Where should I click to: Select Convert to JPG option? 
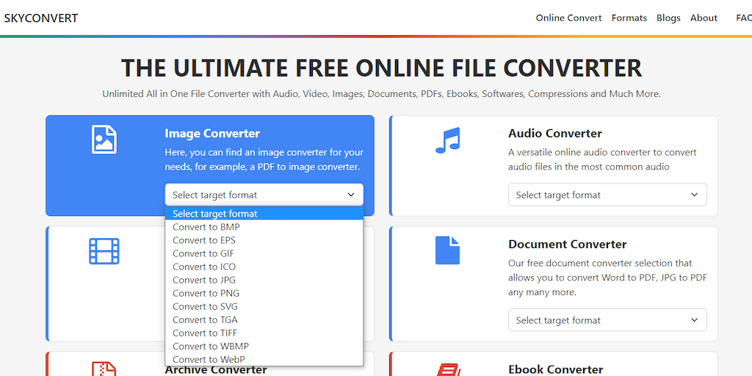coord(264,280)
